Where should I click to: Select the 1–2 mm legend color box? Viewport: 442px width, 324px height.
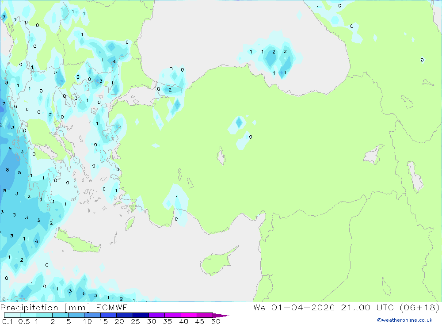coord(44,315)
